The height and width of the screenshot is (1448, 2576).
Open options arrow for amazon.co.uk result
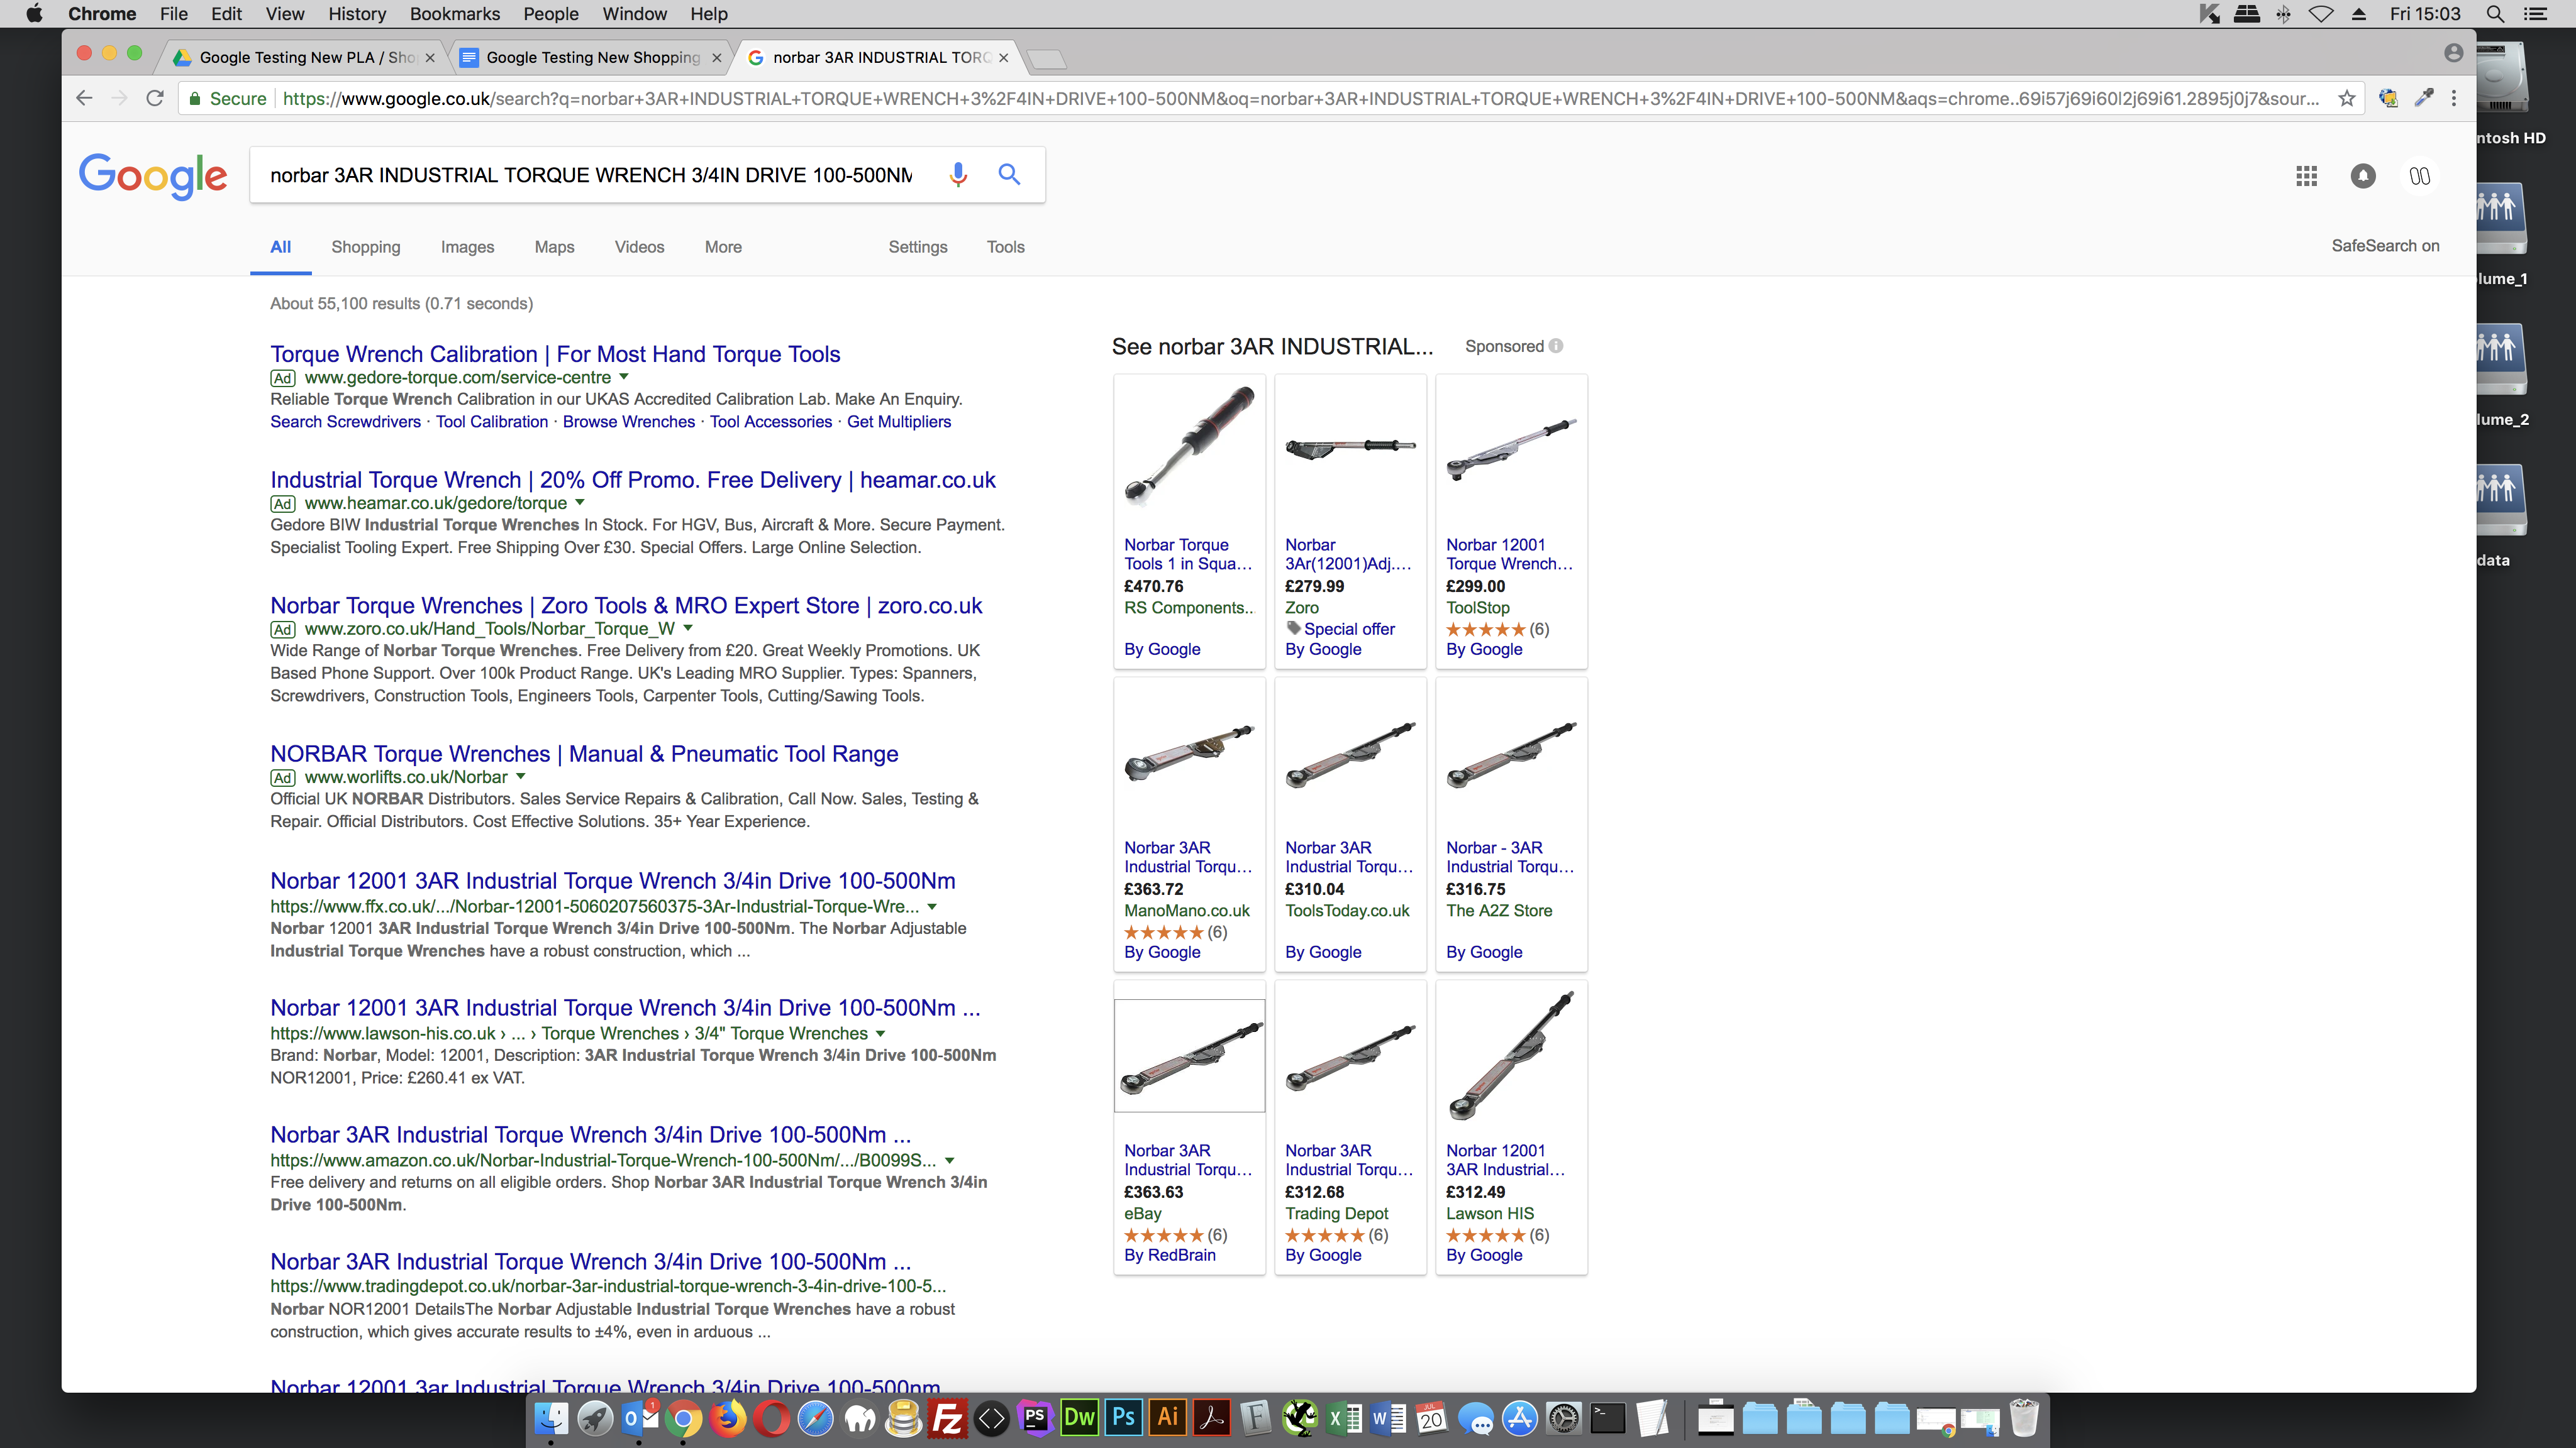pos(950,1160)
